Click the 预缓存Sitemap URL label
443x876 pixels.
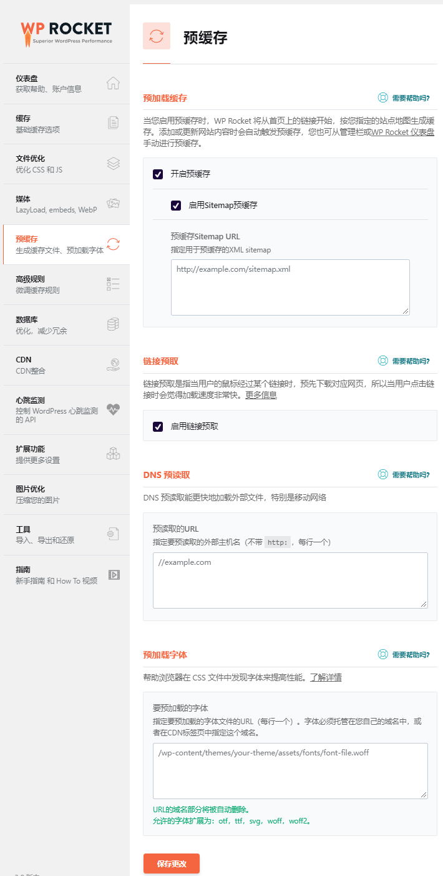coord(205,237)
